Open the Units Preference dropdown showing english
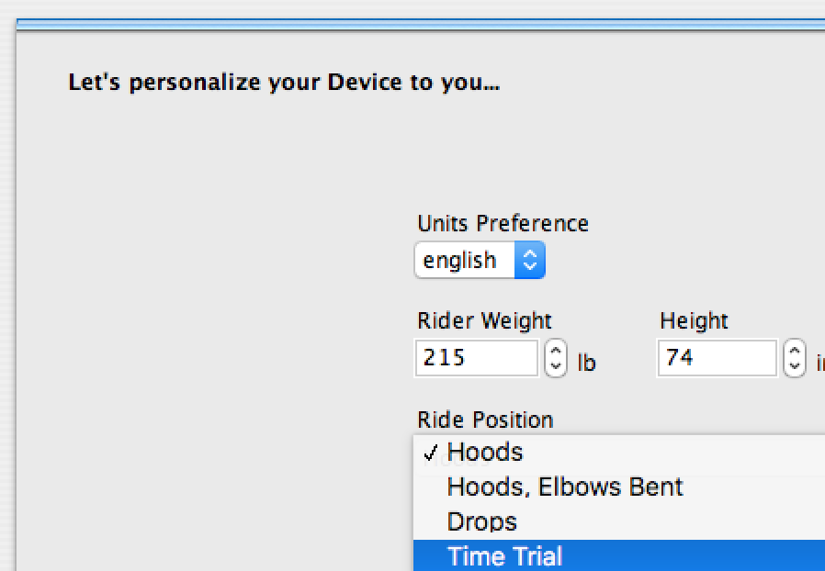The width and height of the screenshot is (825, 571). pyautogui.click(x=467, y=261)
